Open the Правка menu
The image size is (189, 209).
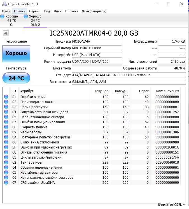click(20, 11)
